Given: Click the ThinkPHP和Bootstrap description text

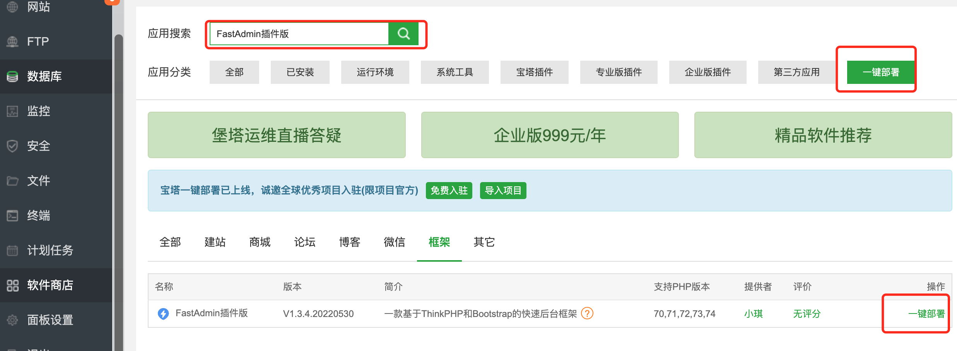Looking at the screenshot, I should (x=480, y=314).
